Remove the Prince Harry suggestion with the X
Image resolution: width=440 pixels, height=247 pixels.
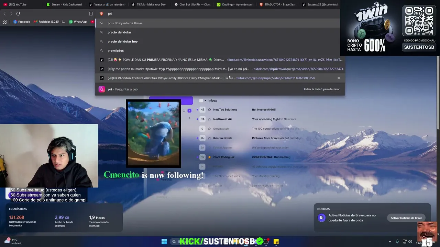point(339,78)
